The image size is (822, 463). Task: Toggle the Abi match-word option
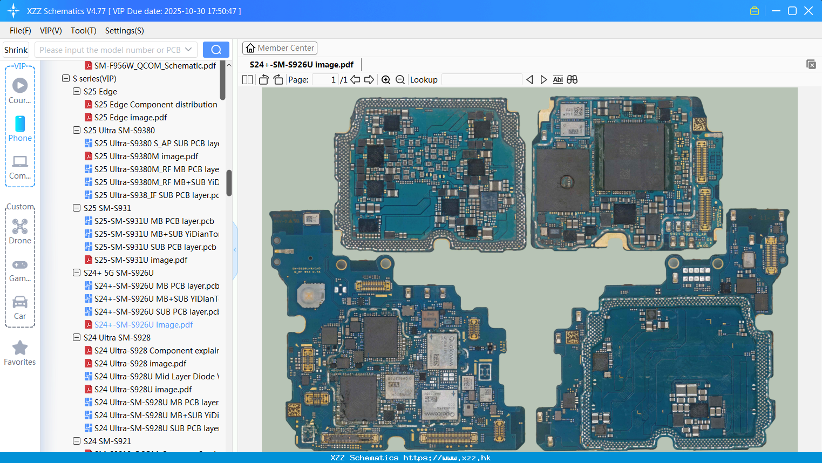558,79
